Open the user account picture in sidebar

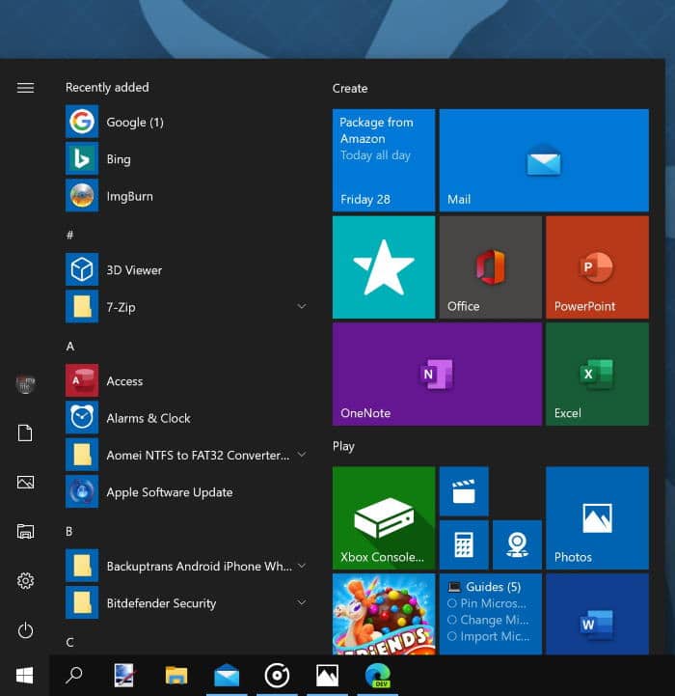tap(25, 383)
